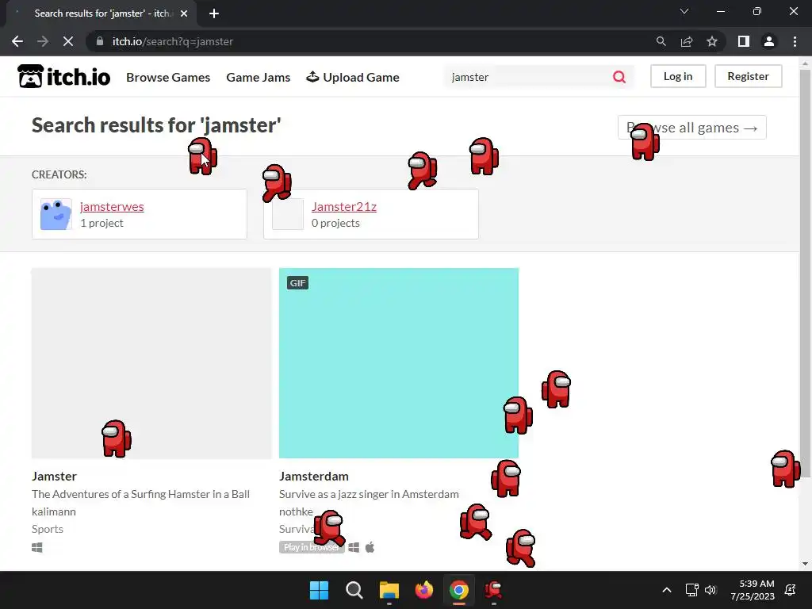Image resolution: width=812 pixels, height=609 pixels.
Task: Click the browser forward arrow
Action: (43, 41)
